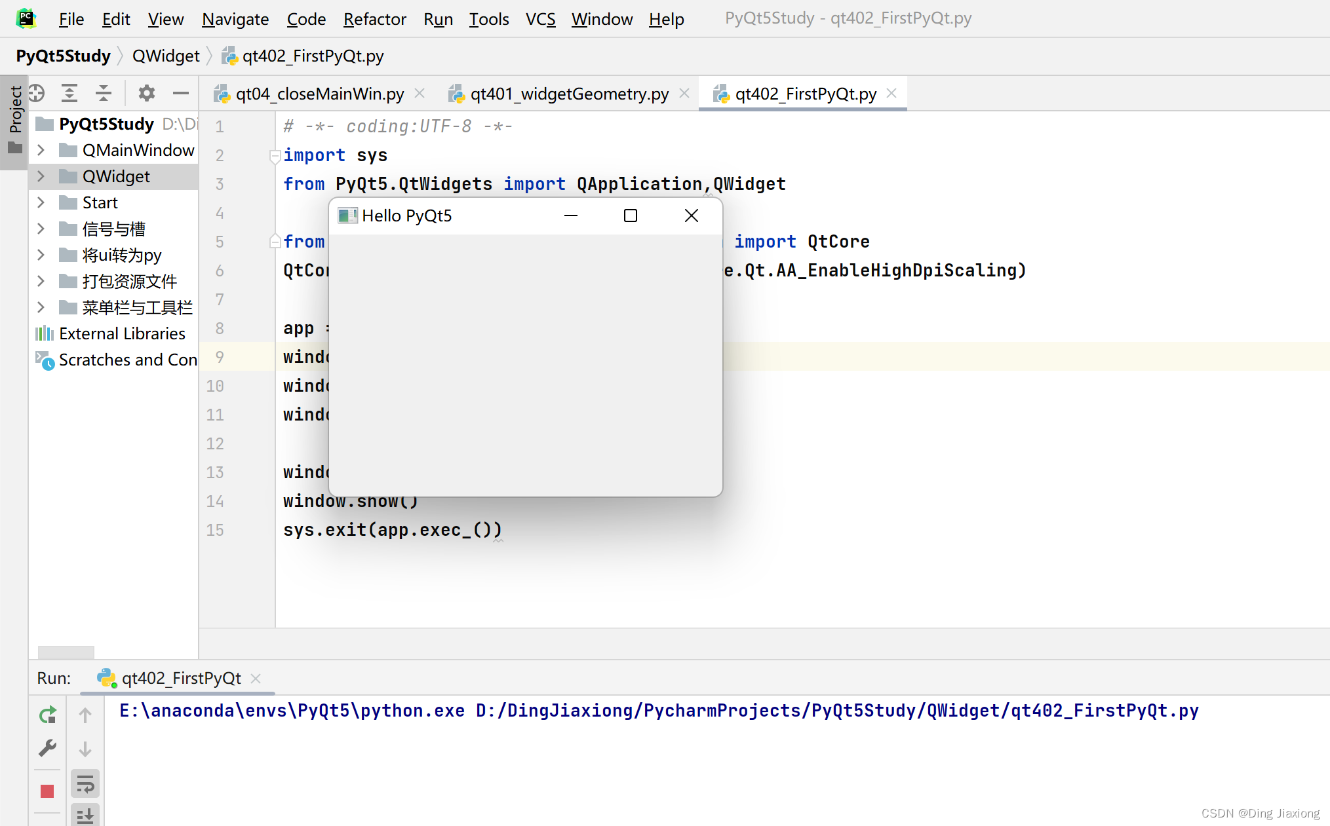1330x826 pixels.
Task: Click the Project panel collapse icon
Action: tap(181, 92)
